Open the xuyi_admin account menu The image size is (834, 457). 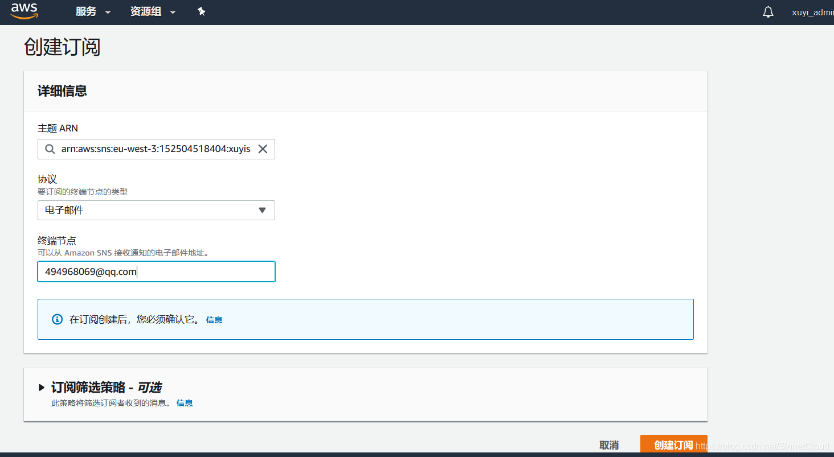pos(813,13)
